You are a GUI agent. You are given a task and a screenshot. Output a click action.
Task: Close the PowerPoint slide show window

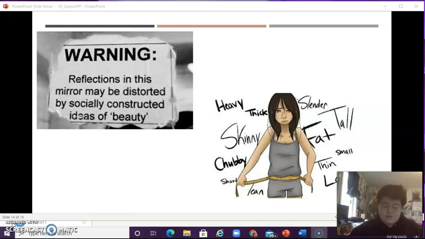click(416, 6)
